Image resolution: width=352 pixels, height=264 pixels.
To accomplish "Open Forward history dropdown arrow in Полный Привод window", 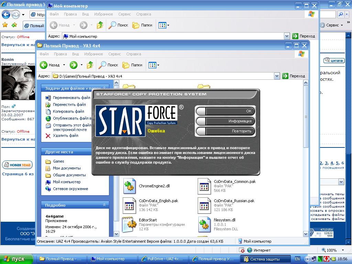I will coord(81,65).
